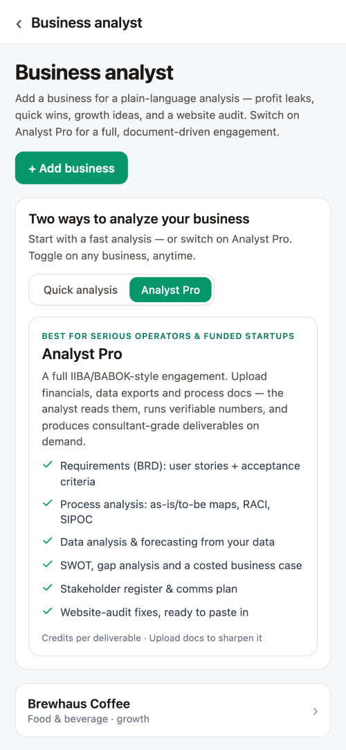Click the Food & beverage · growth subtitle
This screenshot has width=346, height=750.
[89, 719]
